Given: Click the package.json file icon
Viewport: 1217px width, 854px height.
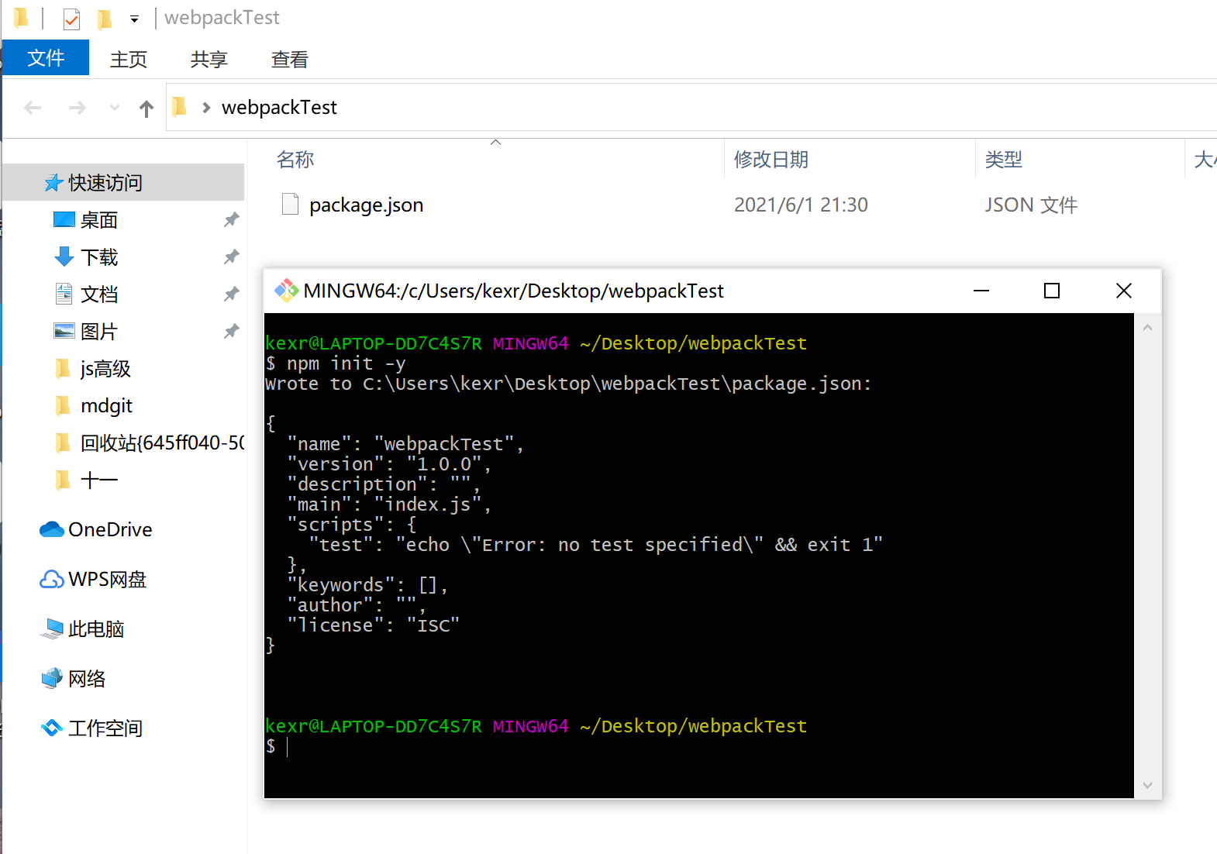Looking at the screenshot, I should pyautogui.click(x=291, y=205).
